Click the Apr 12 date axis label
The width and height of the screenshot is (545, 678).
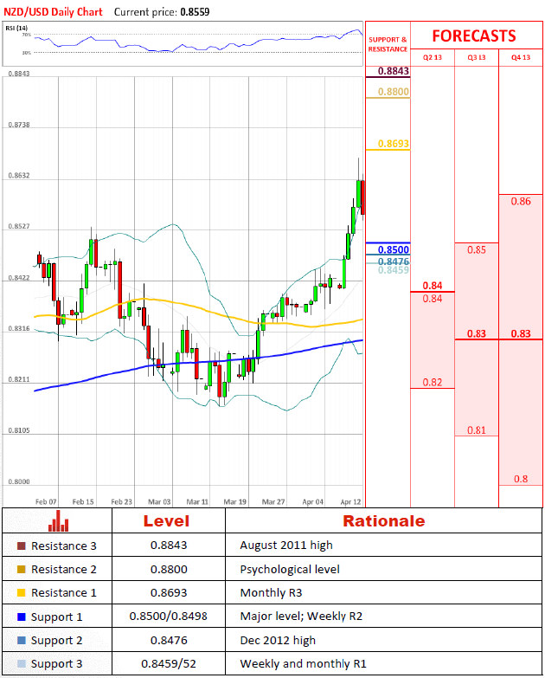(x=350, y=501)
